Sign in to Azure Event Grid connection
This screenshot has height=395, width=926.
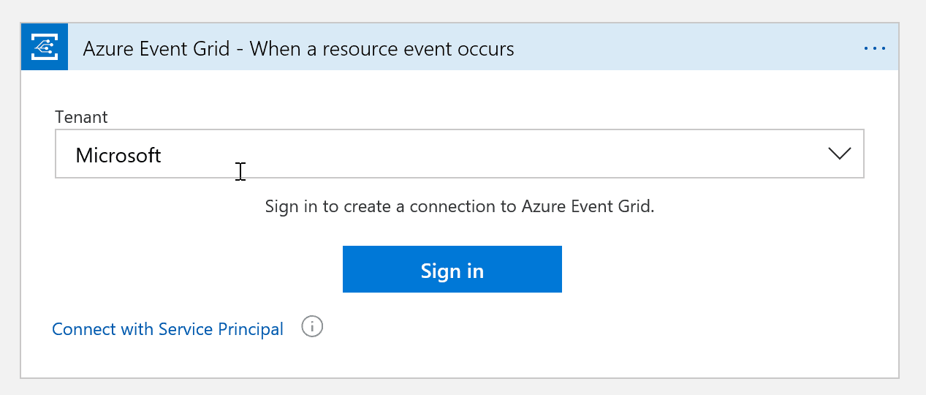[452, 269]
